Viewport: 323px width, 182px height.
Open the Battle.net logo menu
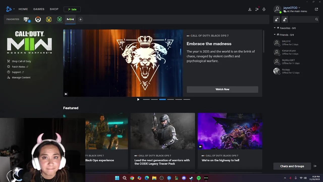pyautogui.click(x=9, y=9)
